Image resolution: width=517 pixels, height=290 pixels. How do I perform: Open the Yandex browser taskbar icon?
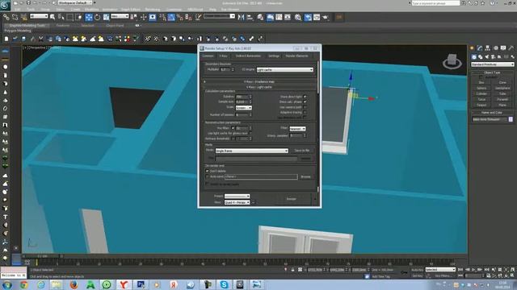point(124,284)
